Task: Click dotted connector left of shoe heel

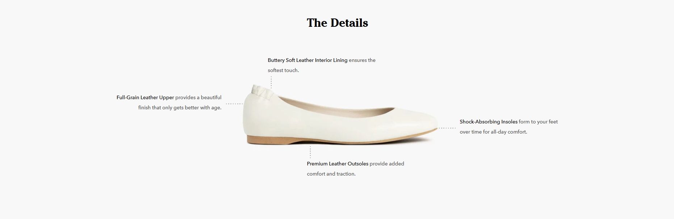Action: (x=234, y=104)
